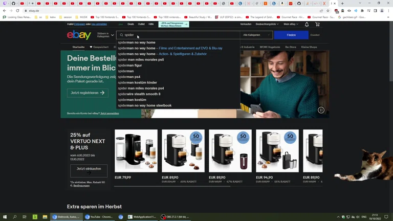
Task: Open the Startseite tab
Action: pos(78,47)
